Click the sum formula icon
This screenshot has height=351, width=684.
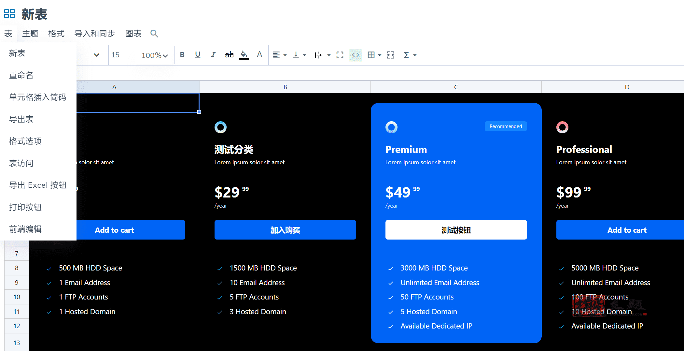tap(406, 55)
